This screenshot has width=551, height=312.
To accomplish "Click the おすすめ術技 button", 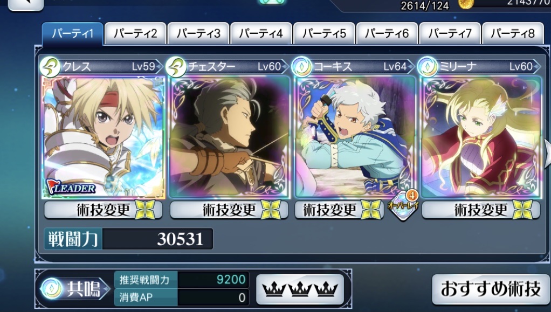I will pyautogui.click(x=491, y=289).
